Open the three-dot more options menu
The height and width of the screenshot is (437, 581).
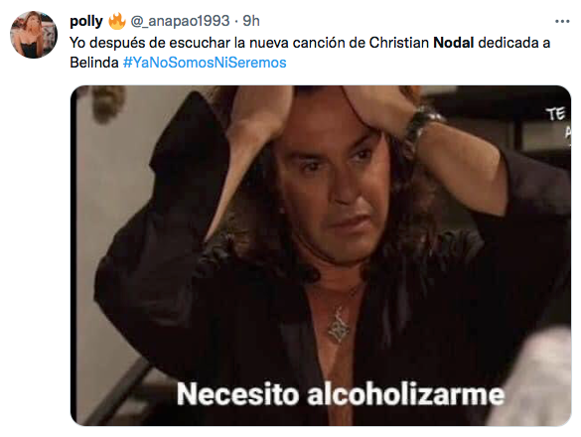[562, 22]
